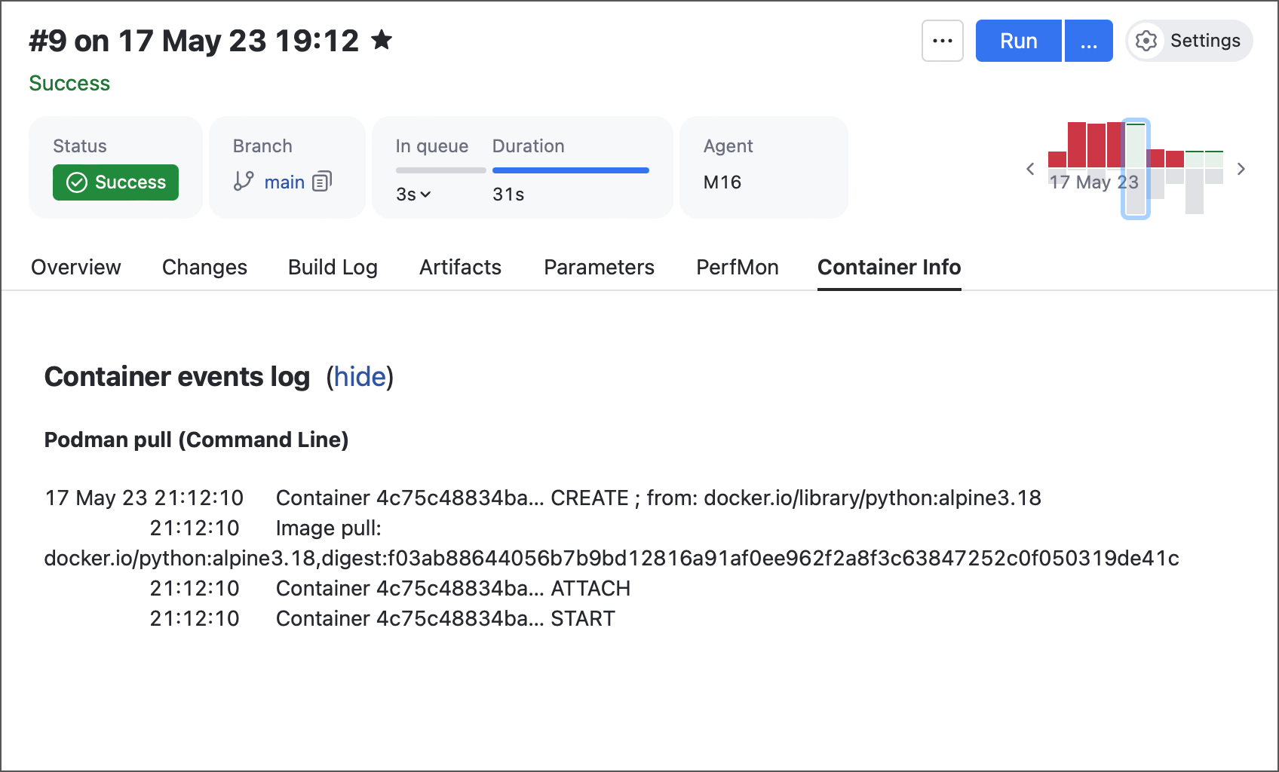Image resolution: width=1279 pixels, height=772 pixels.
Task: Open the main branch link
Action: coord(284,182)
